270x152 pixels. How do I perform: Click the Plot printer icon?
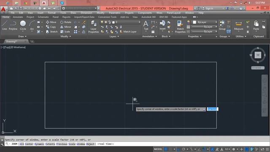[x=40, y=8]
